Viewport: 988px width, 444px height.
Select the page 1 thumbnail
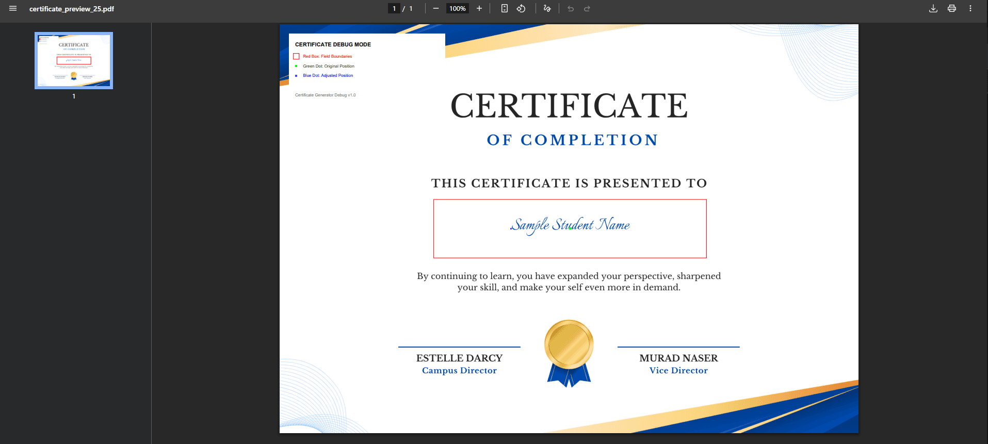click(x=74, y=60)
